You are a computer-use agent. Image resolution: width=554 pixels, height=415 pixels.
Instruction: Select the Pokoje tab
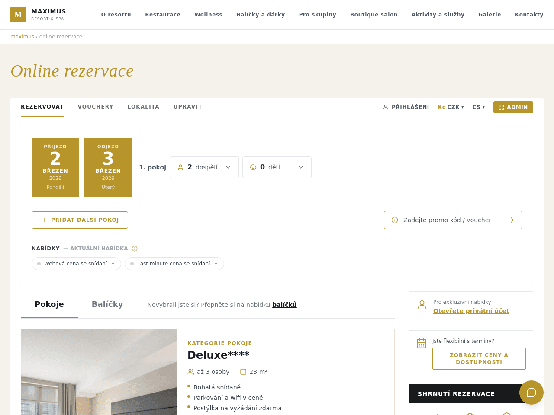pos(49,304)
